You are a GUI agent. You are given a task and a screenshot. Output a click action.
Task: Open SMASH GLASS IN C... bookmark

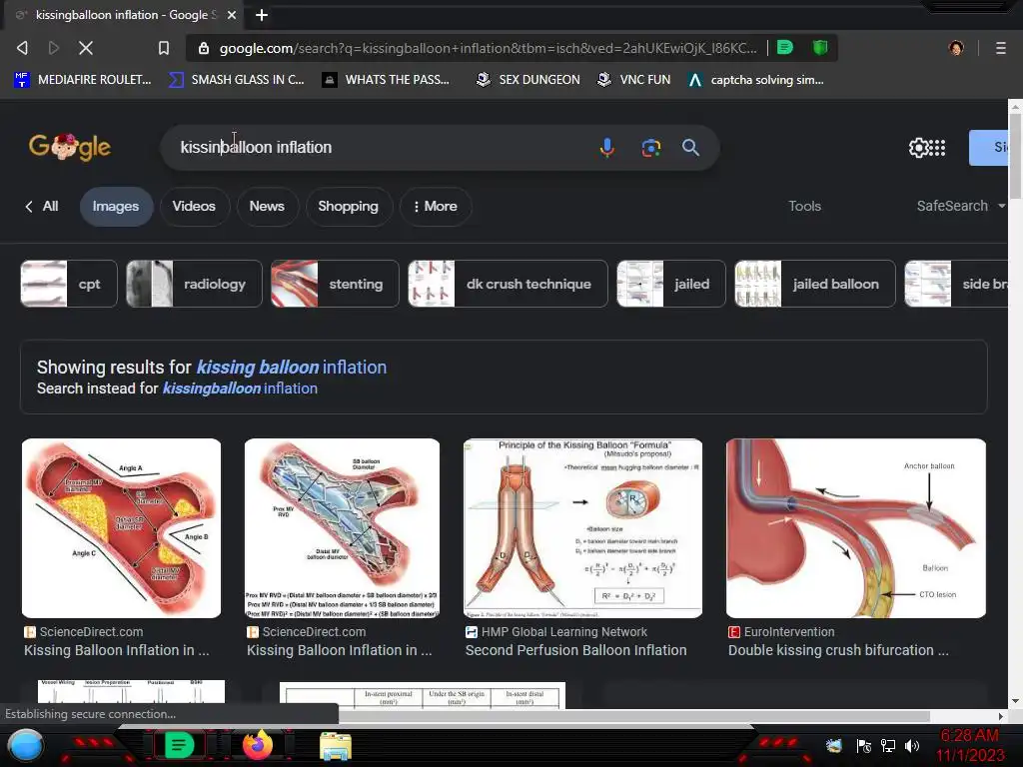point(236,80)
